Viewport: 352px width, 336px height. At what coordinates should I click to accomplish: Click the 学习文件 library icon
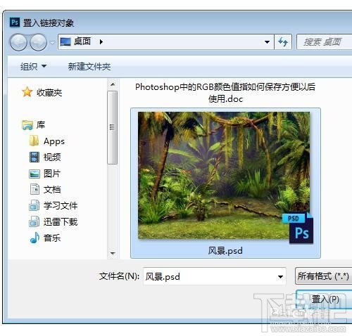coord(34,205)
